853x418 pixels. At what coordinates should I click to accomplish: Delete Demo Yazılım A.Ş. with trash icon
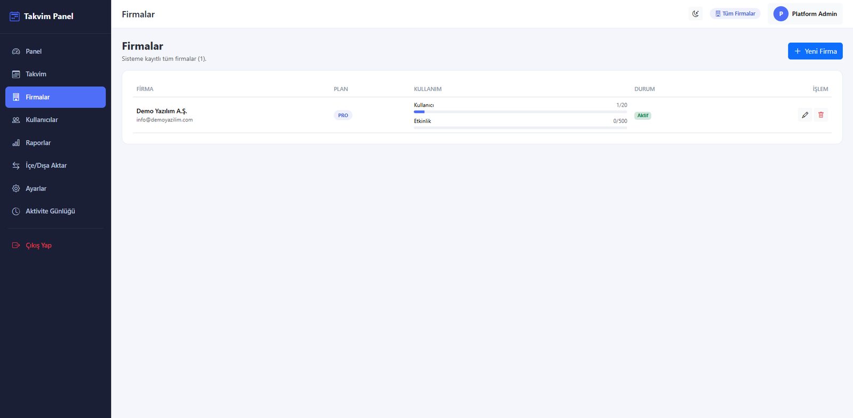click(x=821, y=115)
